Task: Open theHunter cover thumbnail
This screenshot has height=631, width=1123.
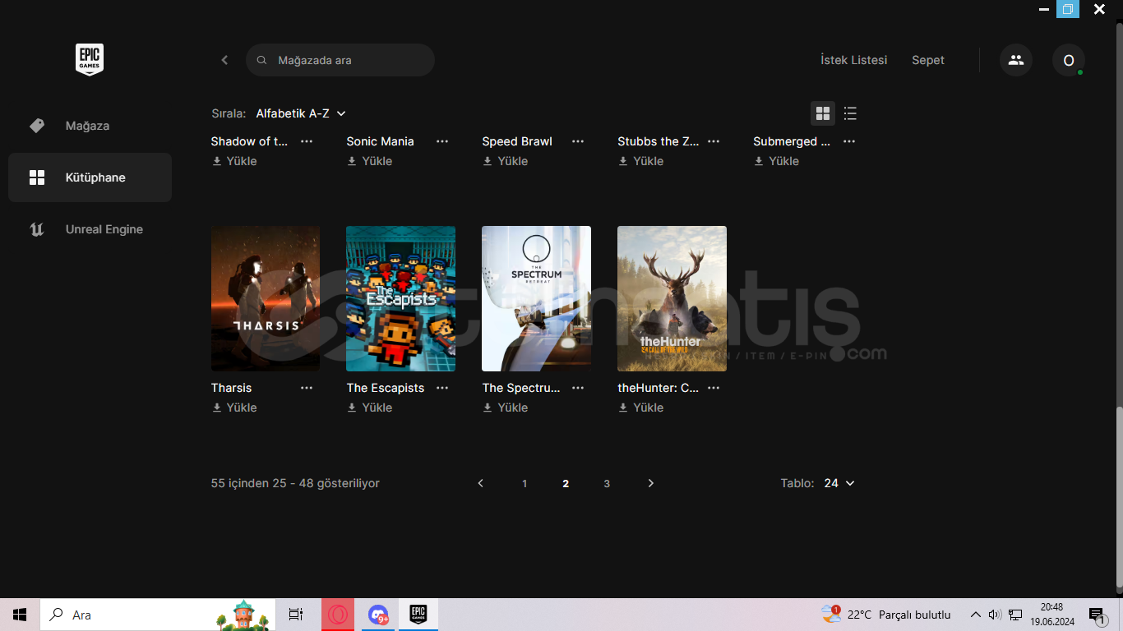Action: click(x=672, y=298)
